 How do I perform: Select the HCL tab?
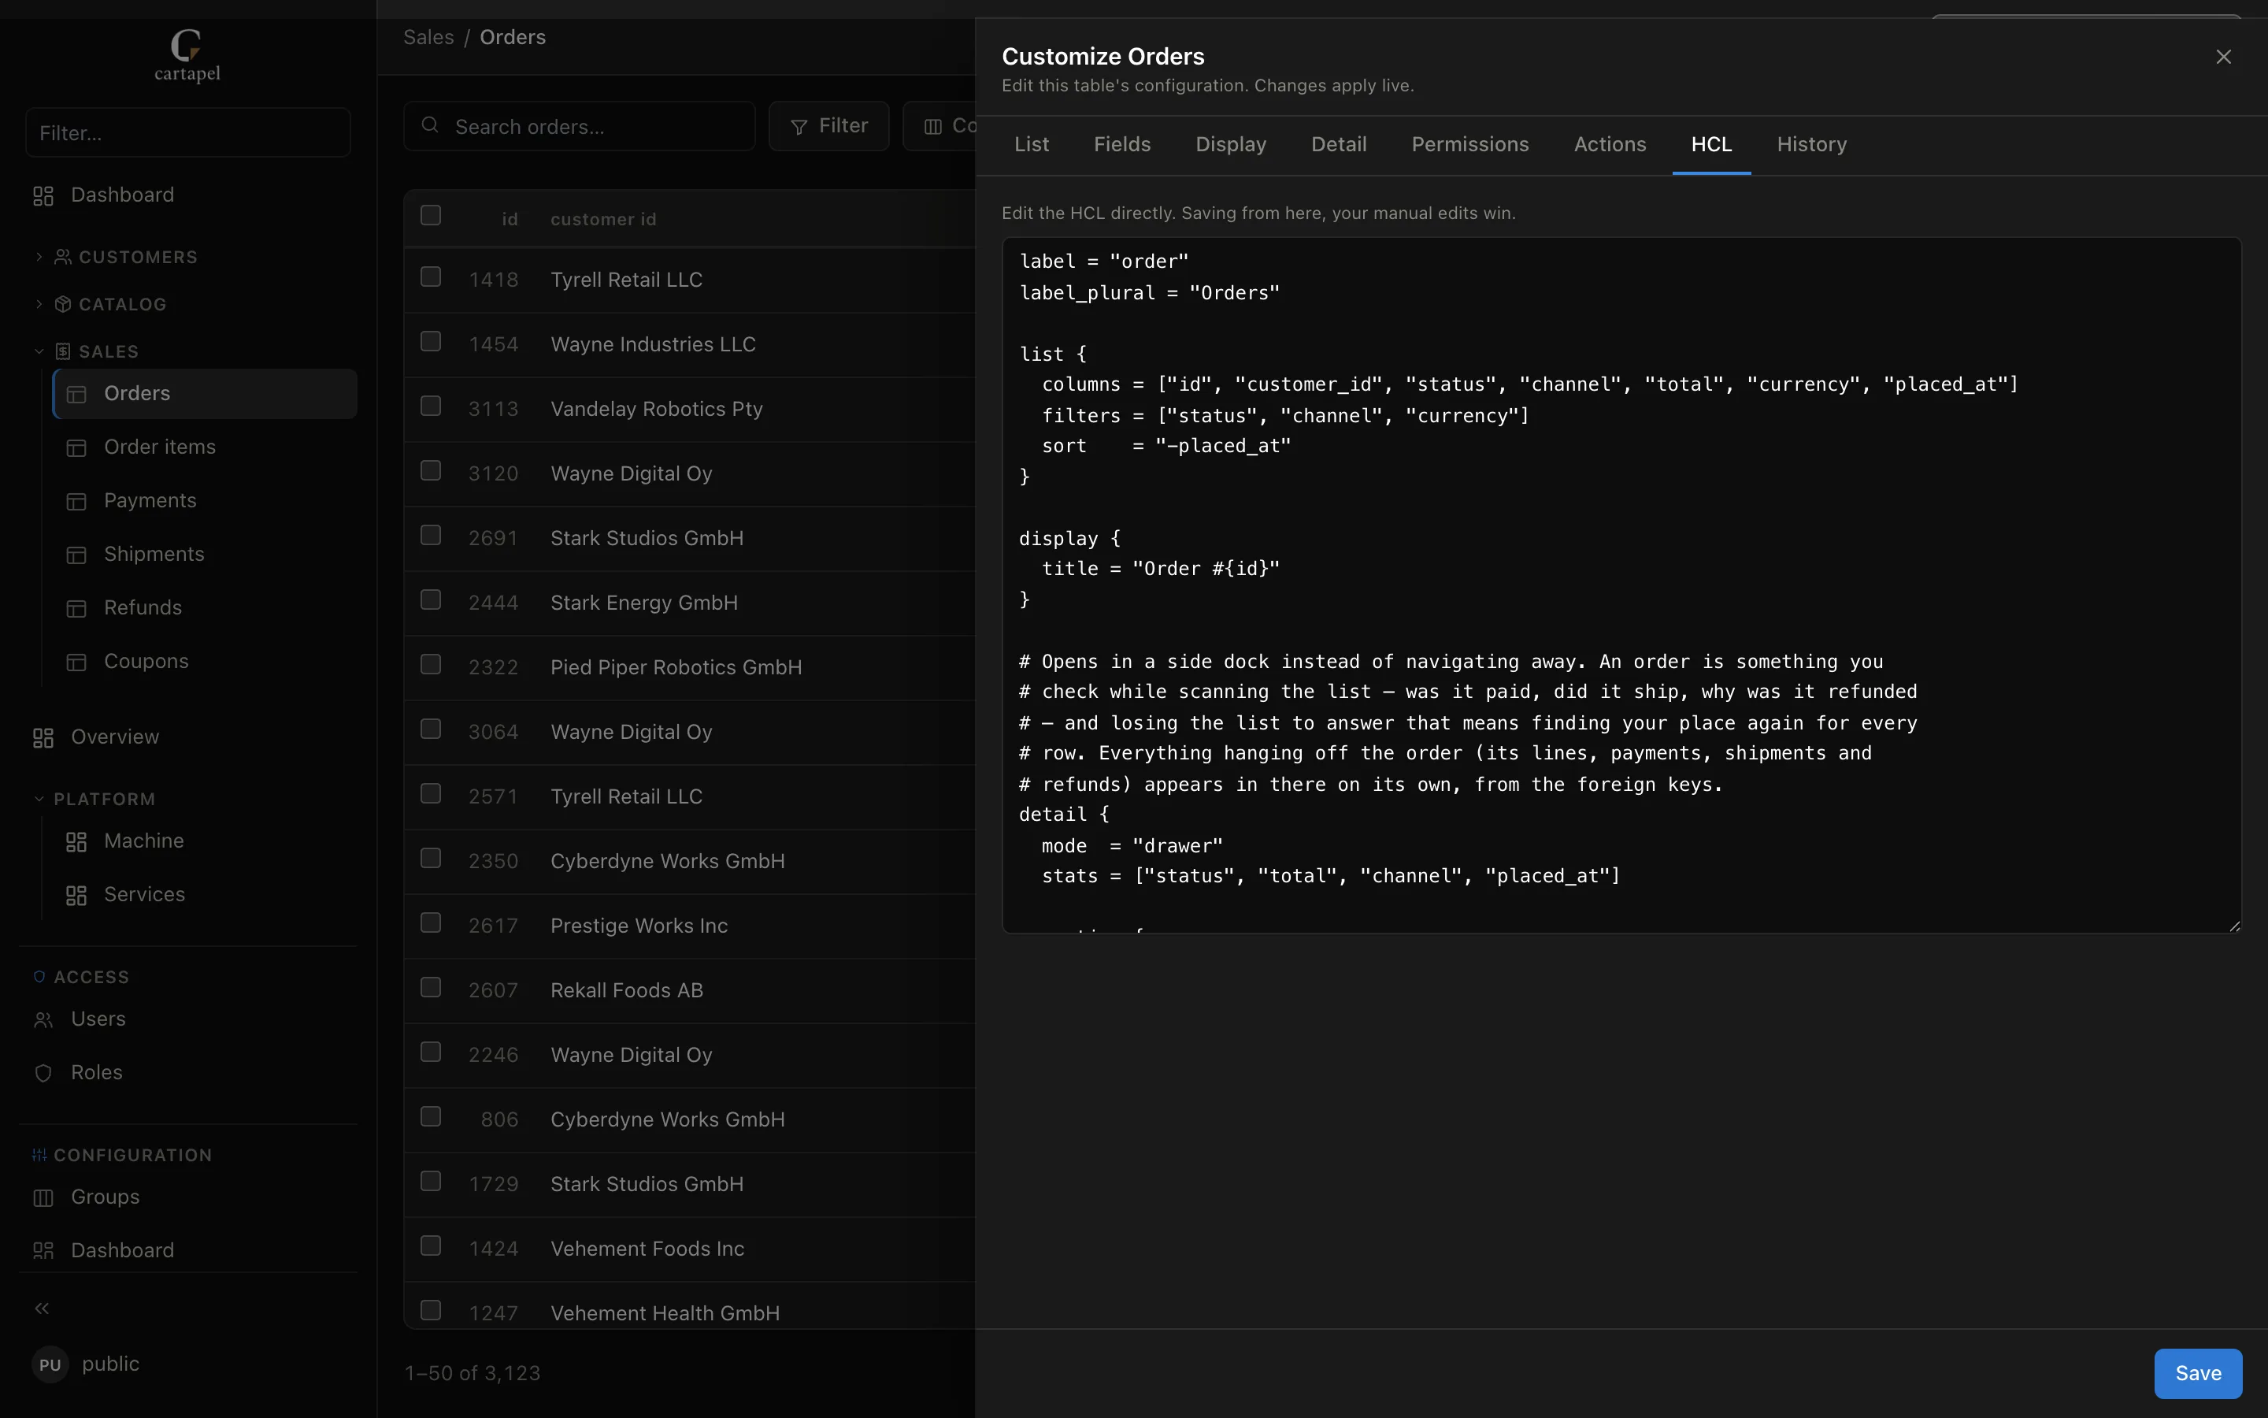click(x=1711, y=144)
